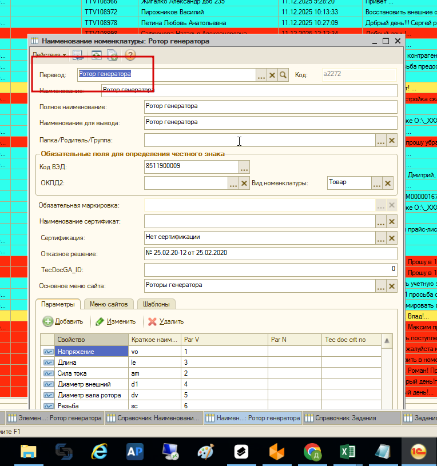Click the parameters table scroll up arrow
This screenshot has width=437, height=466.
tap(387, 340)
